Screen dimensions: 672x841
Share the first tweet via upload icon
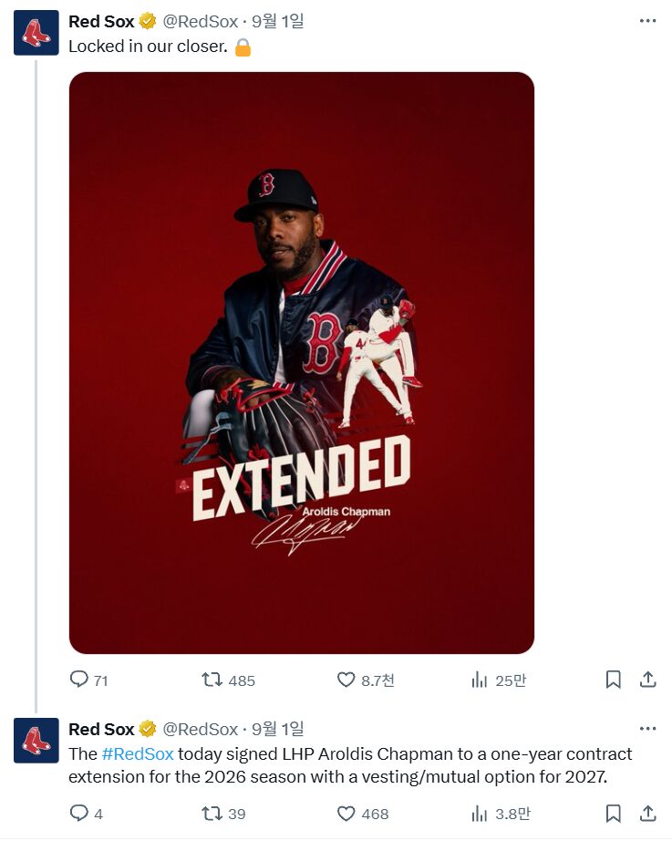click(x=648, y=680)
